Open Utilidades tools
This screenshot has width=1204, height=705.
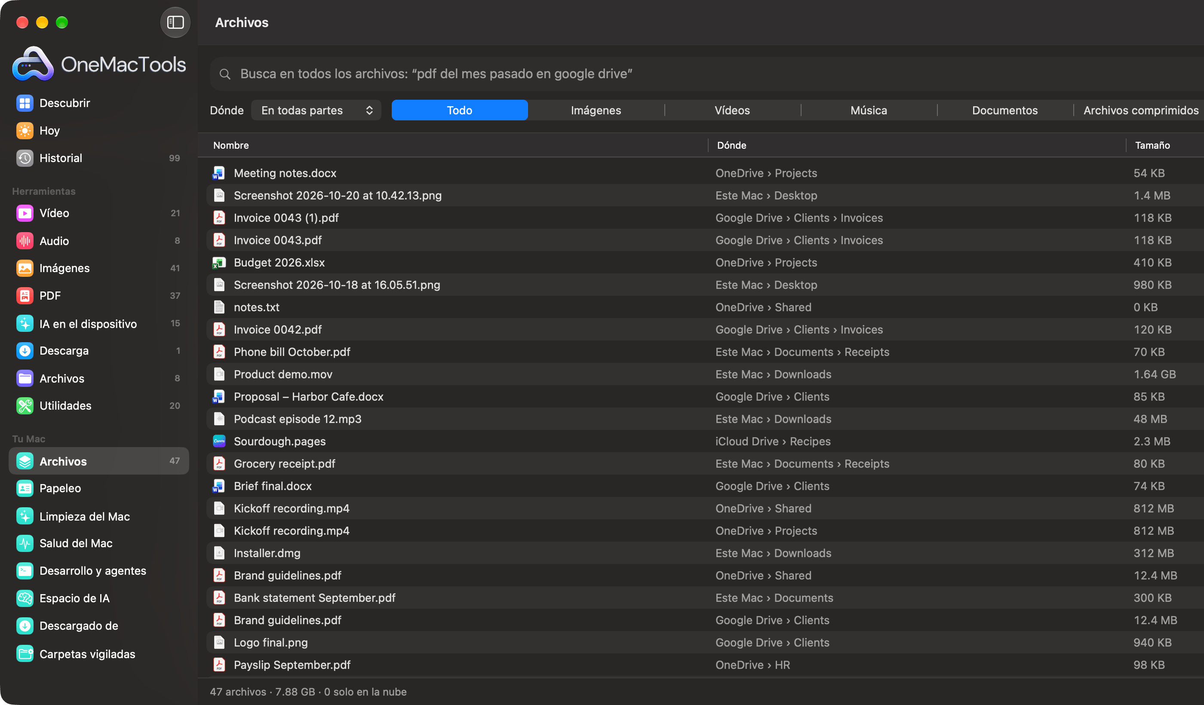pos(98,405)
